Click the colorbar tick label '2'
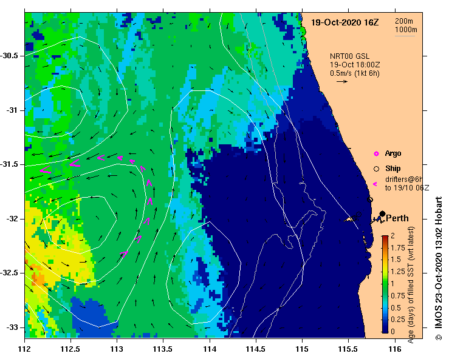Screen dimensions: 449x359 (392, 236)
